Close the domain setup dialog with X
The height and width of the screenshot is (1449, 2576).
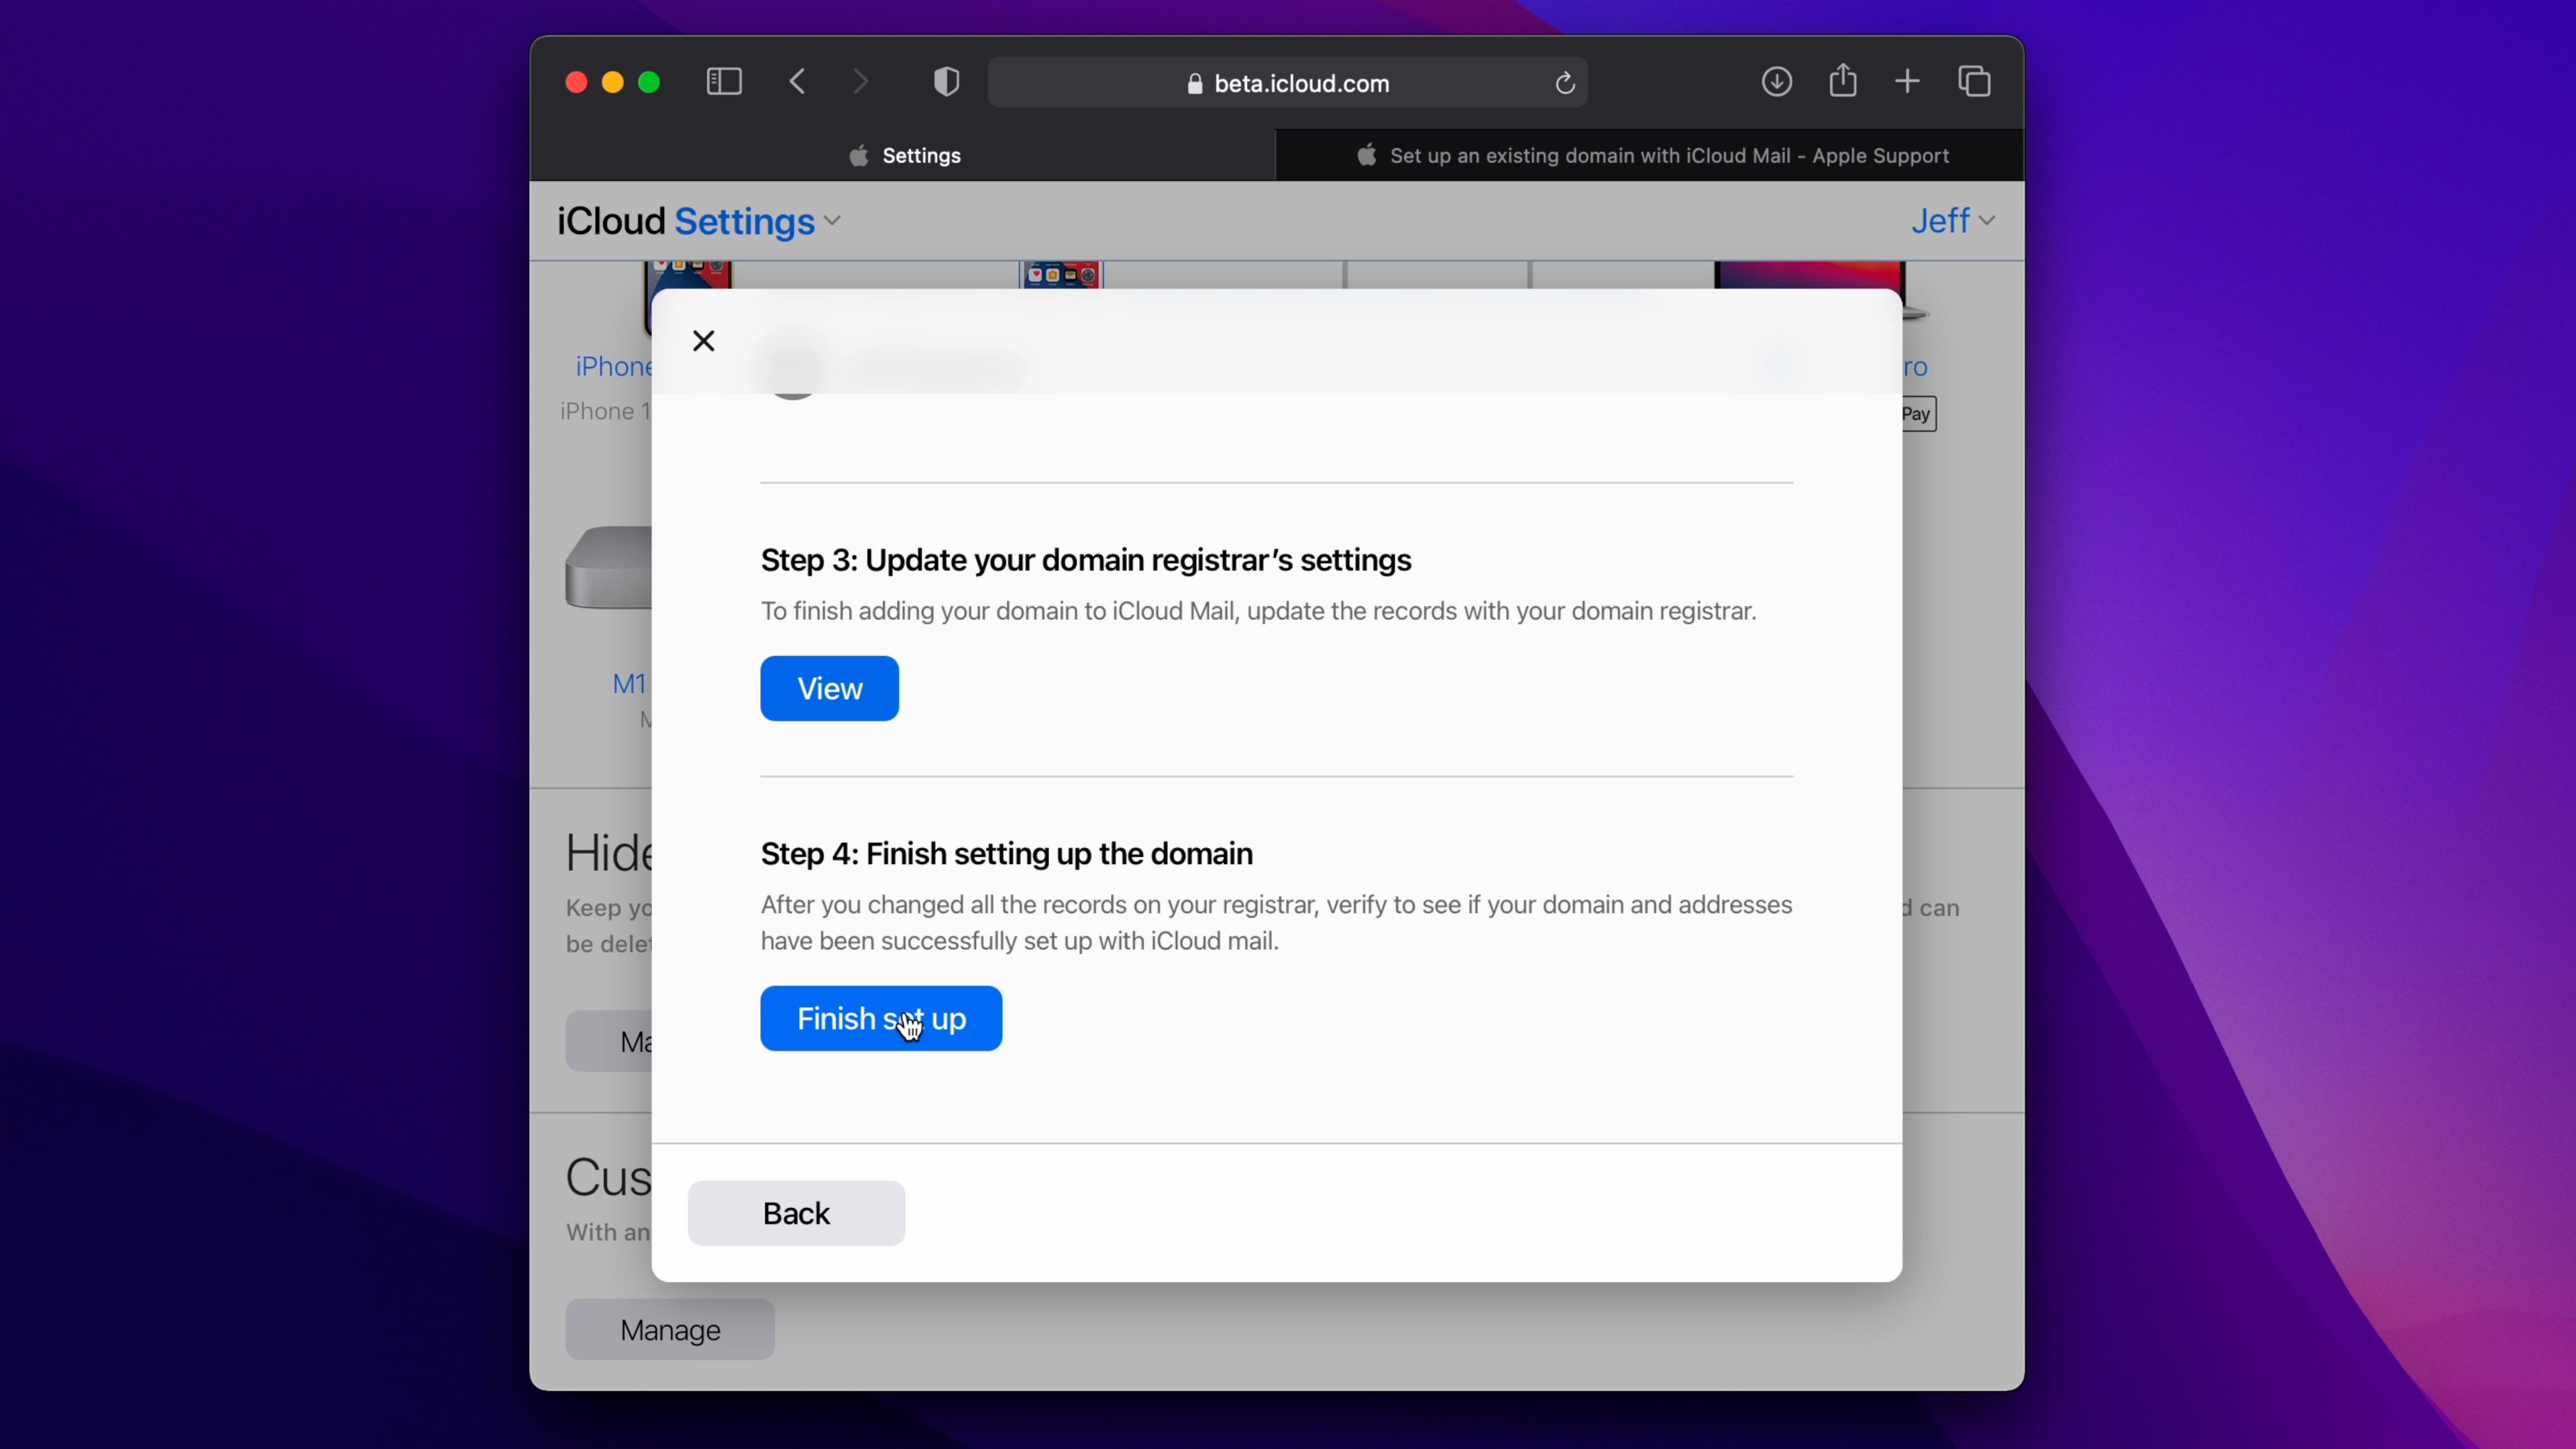point(704,341)
